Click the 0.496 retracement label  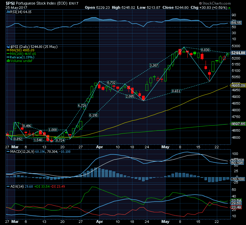[x=27, y=126]
